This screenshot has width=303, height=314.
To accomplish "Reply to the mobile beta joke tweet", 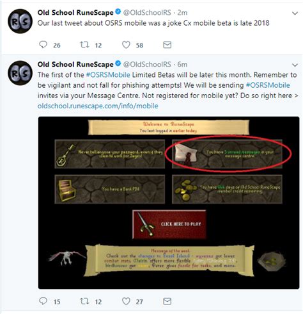I will [43, 44].
